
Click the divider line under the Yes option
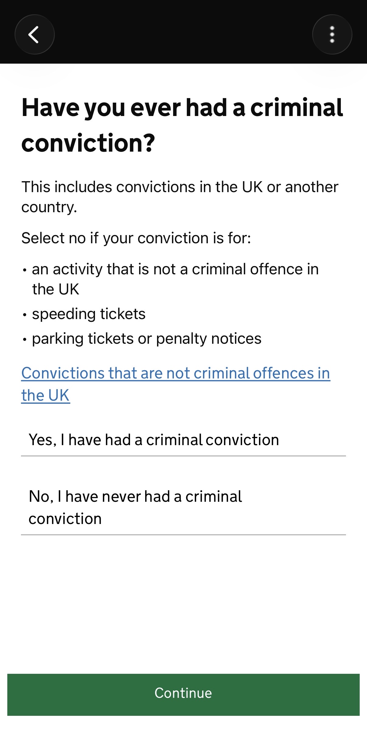(x=183, y=456)
